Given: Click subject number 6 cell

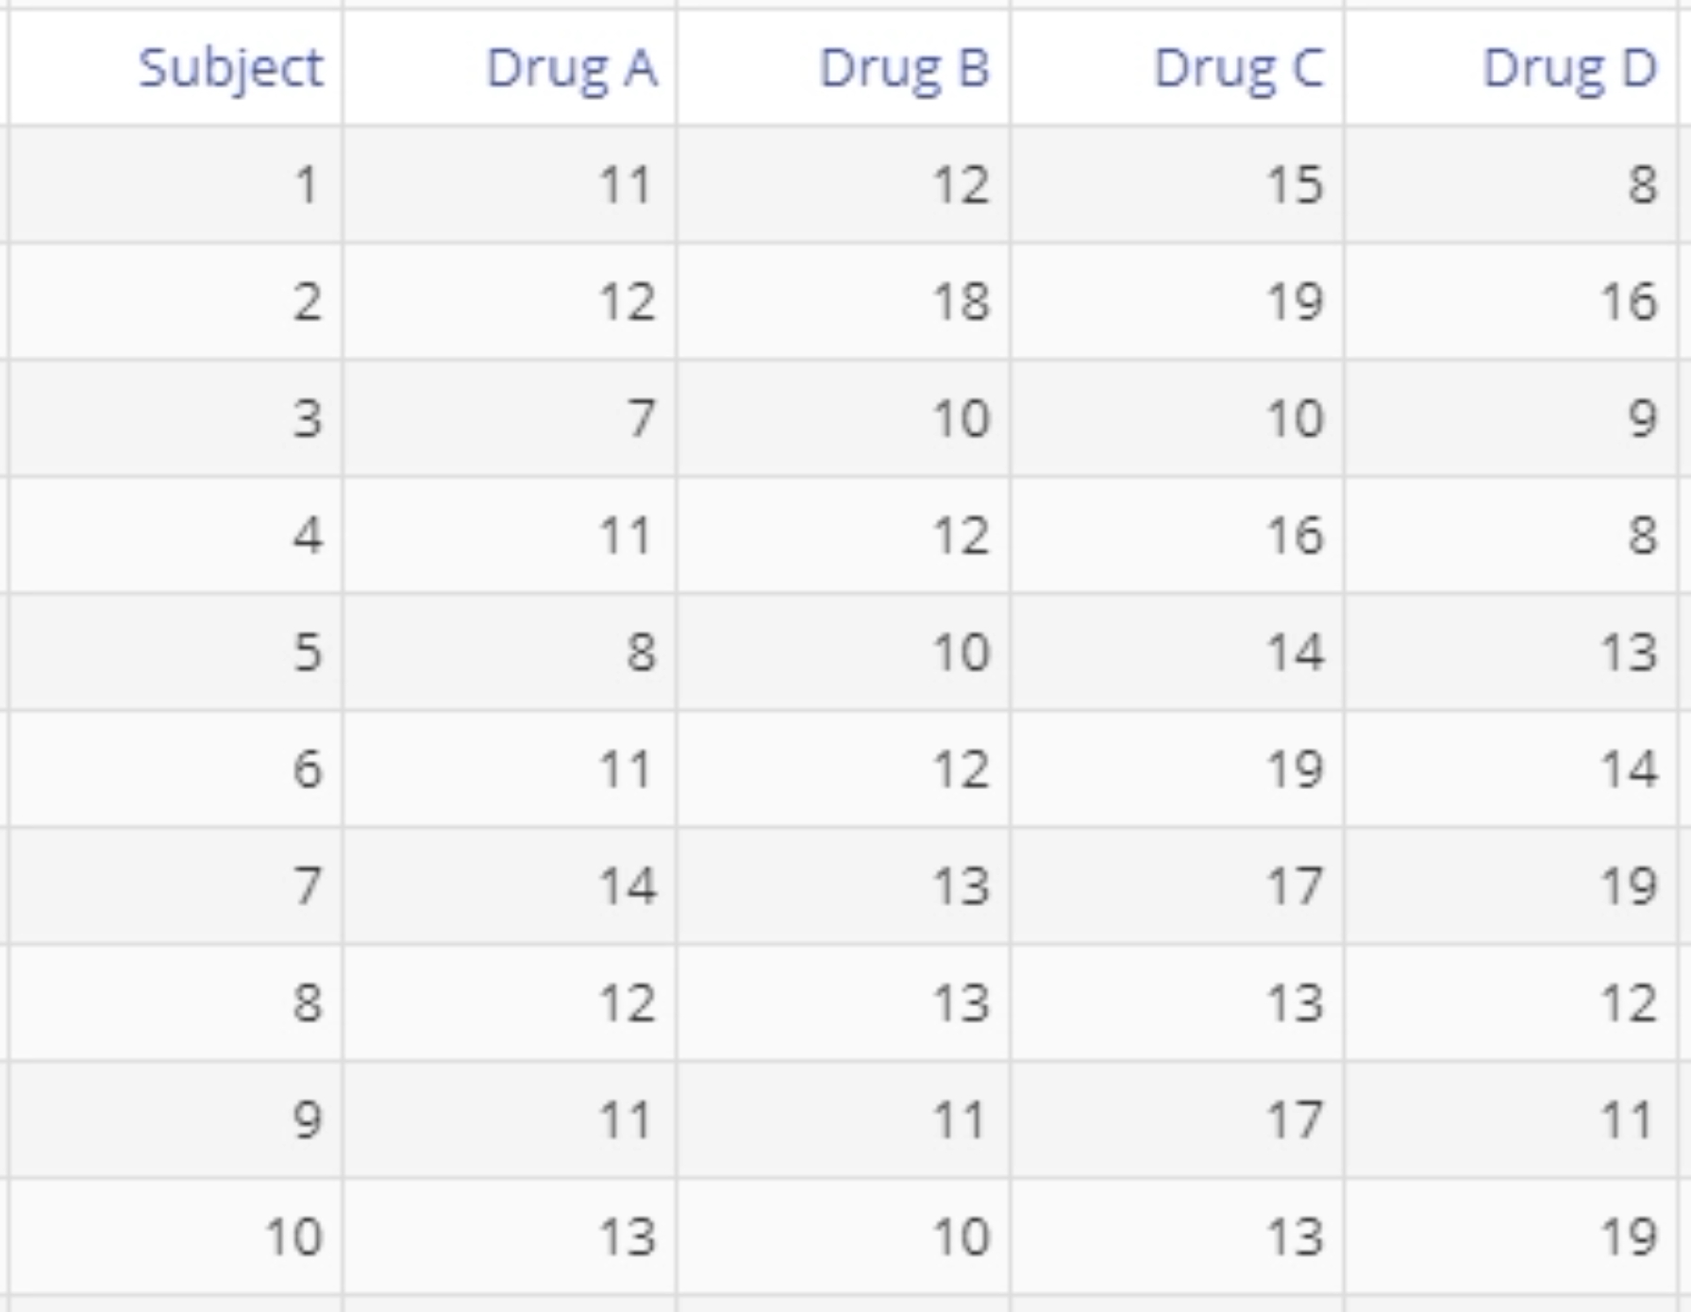Looking at the screenshot, I should (176, 769).
